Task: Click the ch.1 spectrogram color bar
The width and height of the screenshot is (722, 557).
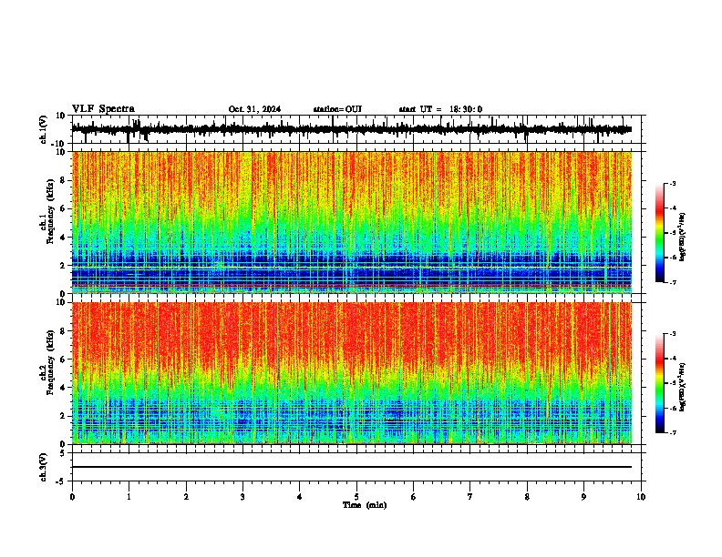Action: pyautogui.click(x=659, y=233)
